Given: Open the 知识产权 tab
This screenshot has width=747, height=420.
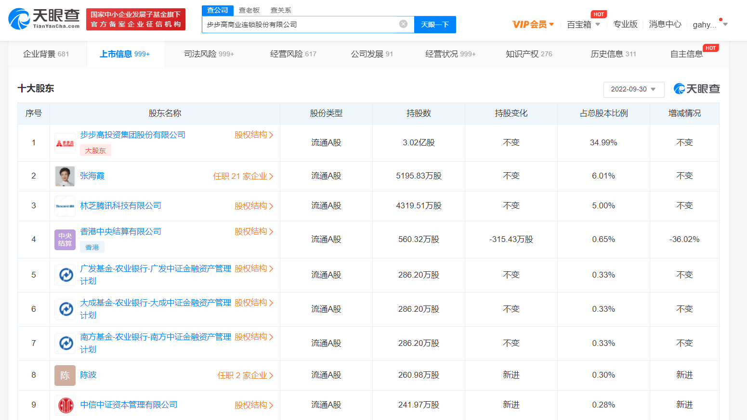Looking at the screenshot, I should pyautogui.click(x=529, y=54).
